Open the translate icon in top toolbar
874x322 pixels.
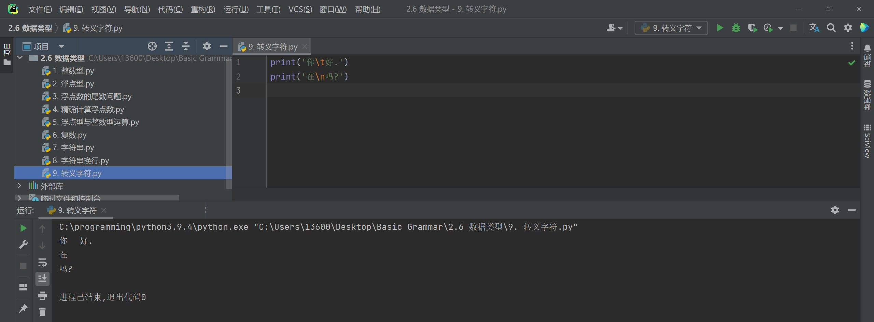[x=814, y=28]
